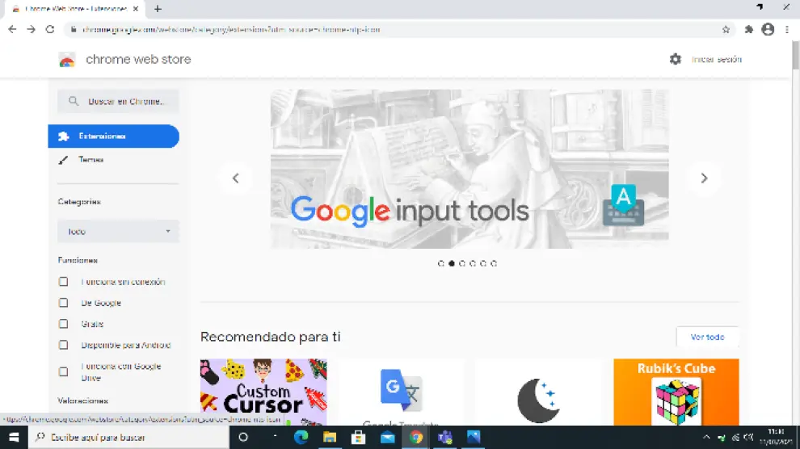Image resolution: width=800 pixels, height=449 pixels.
Task: Select the Temas sidebar item
Action: (x=91, y=160)
